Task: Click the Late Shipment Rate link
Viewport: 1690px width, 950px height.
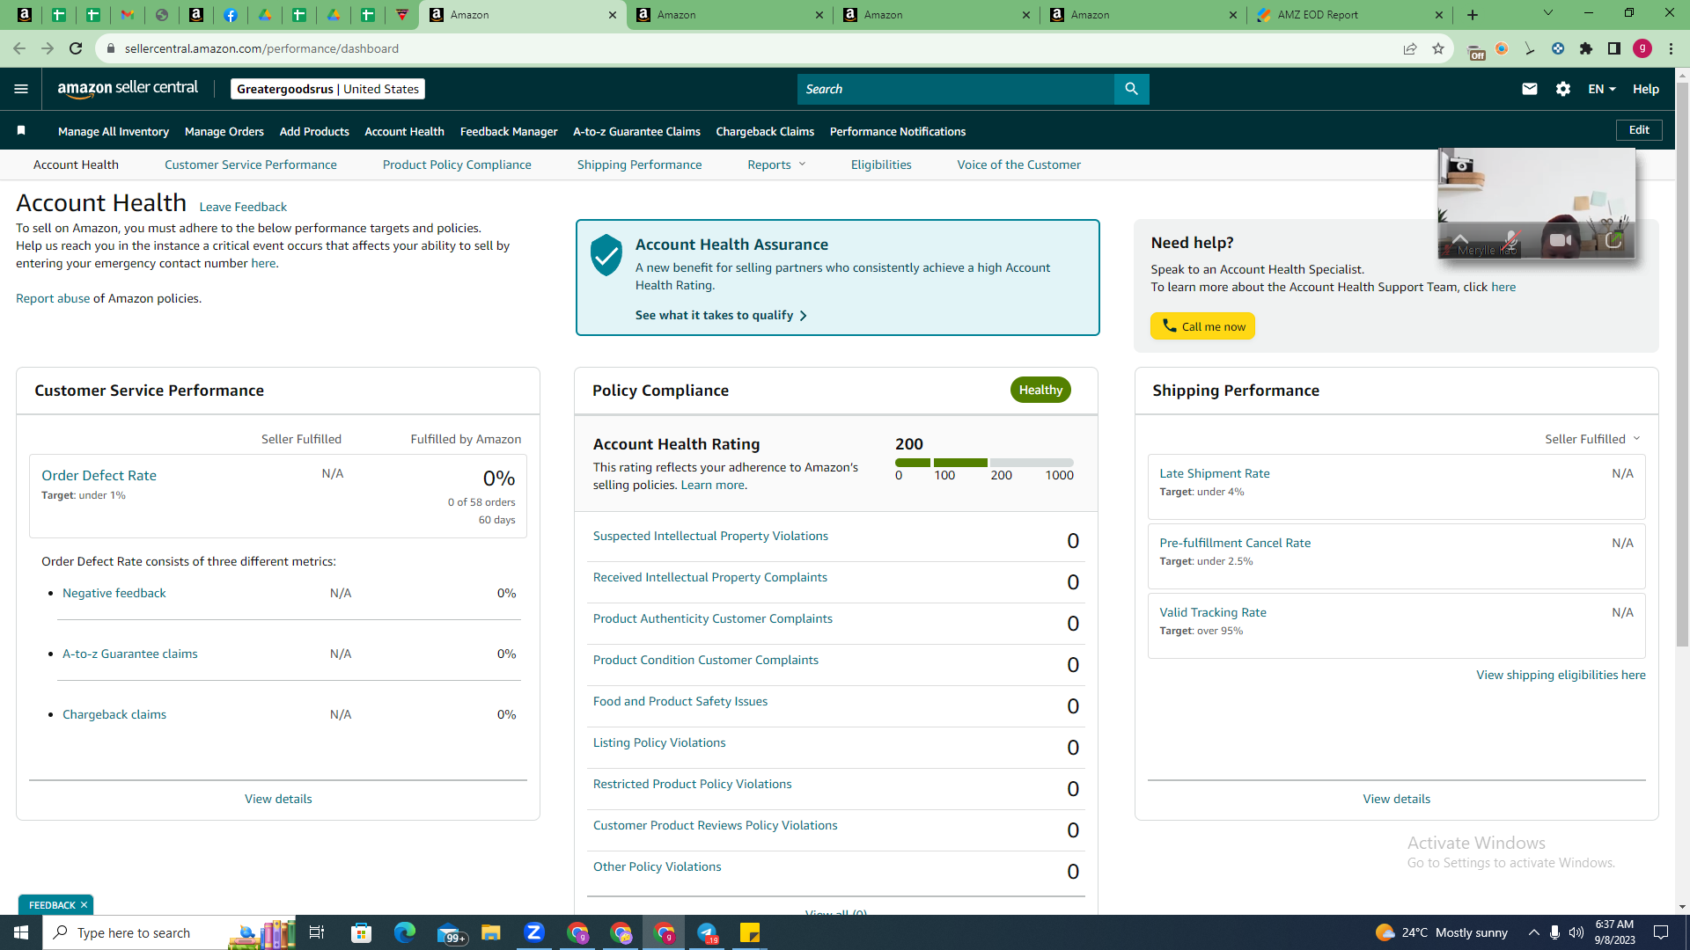Action: click(x=1215, y=473)
